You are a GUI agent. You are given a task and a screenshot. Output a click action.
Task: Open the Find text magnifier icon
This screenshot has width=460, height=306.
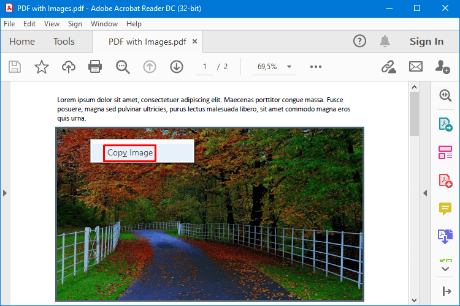point(123,67)
